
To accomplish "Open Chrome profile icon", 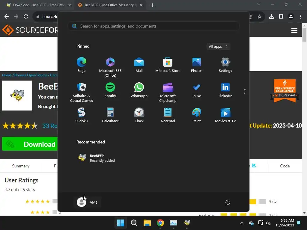I will pyautogui.click(x=291, y=16).
